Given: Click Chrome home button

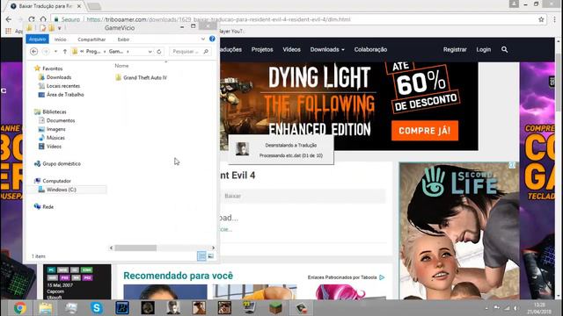Looking at the screenshot, I should (x=43, y=19).
